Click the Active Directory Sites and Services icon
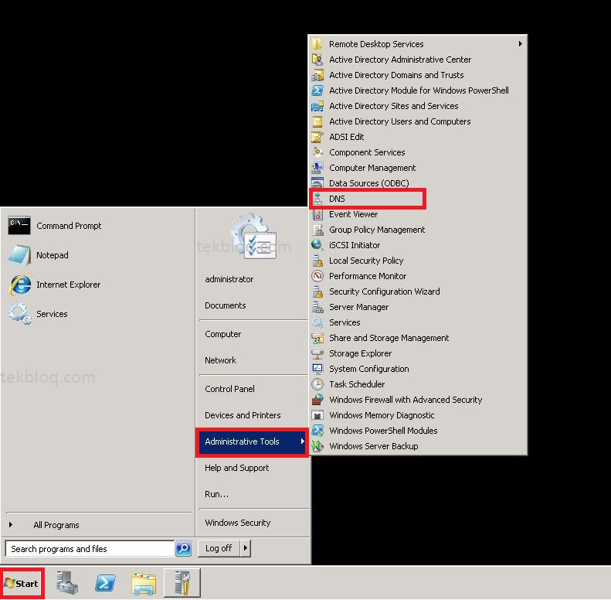Viewport: 611px width, 600px height. [317, 106]
